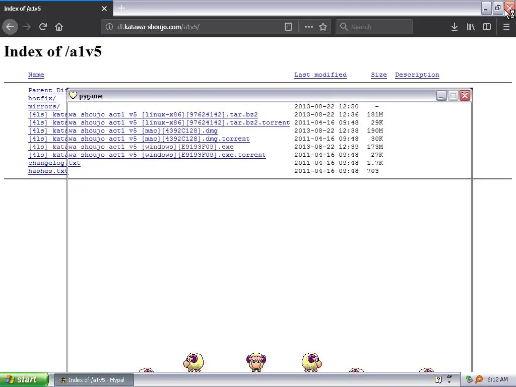This screenshot has height=387, width=516.
Task: Download the mac .dmg file
Action: 123,131
